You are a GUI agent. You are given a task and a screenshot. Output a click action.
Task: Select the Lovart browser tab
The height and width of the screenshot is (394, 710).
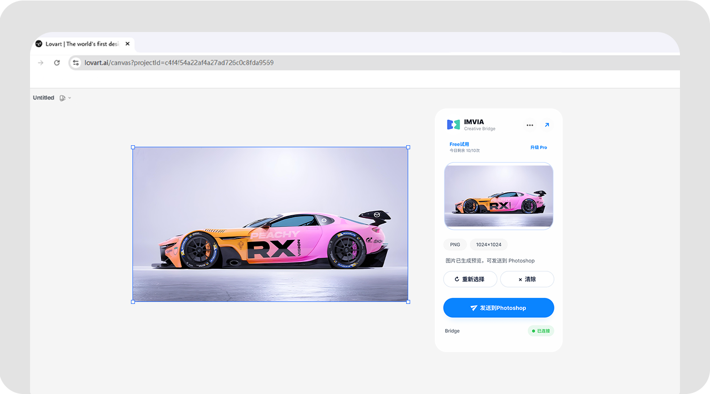pos(82,44)
